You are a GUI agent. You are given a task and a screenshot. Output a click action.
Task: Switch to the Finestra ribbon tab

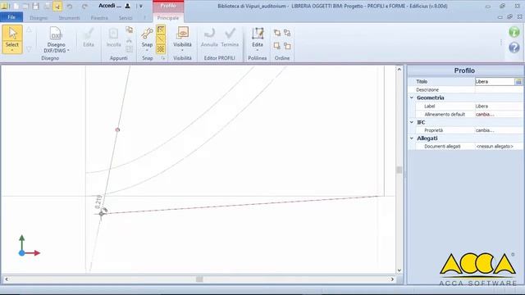99,18
